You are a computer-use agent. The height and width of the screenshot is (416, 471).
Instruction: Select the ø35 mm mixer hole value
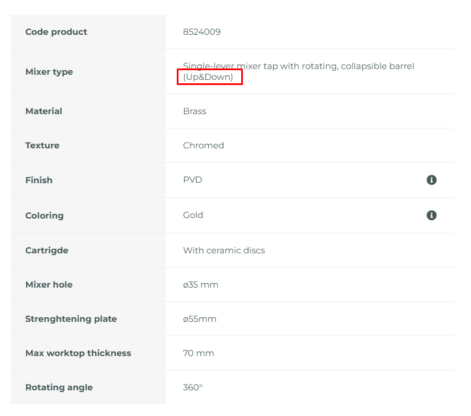200,285
